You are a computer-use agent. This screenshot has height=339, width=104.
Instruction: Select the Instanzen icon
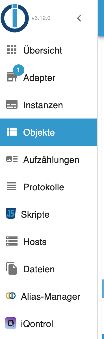pyautogui.click(x=12, y=104)
